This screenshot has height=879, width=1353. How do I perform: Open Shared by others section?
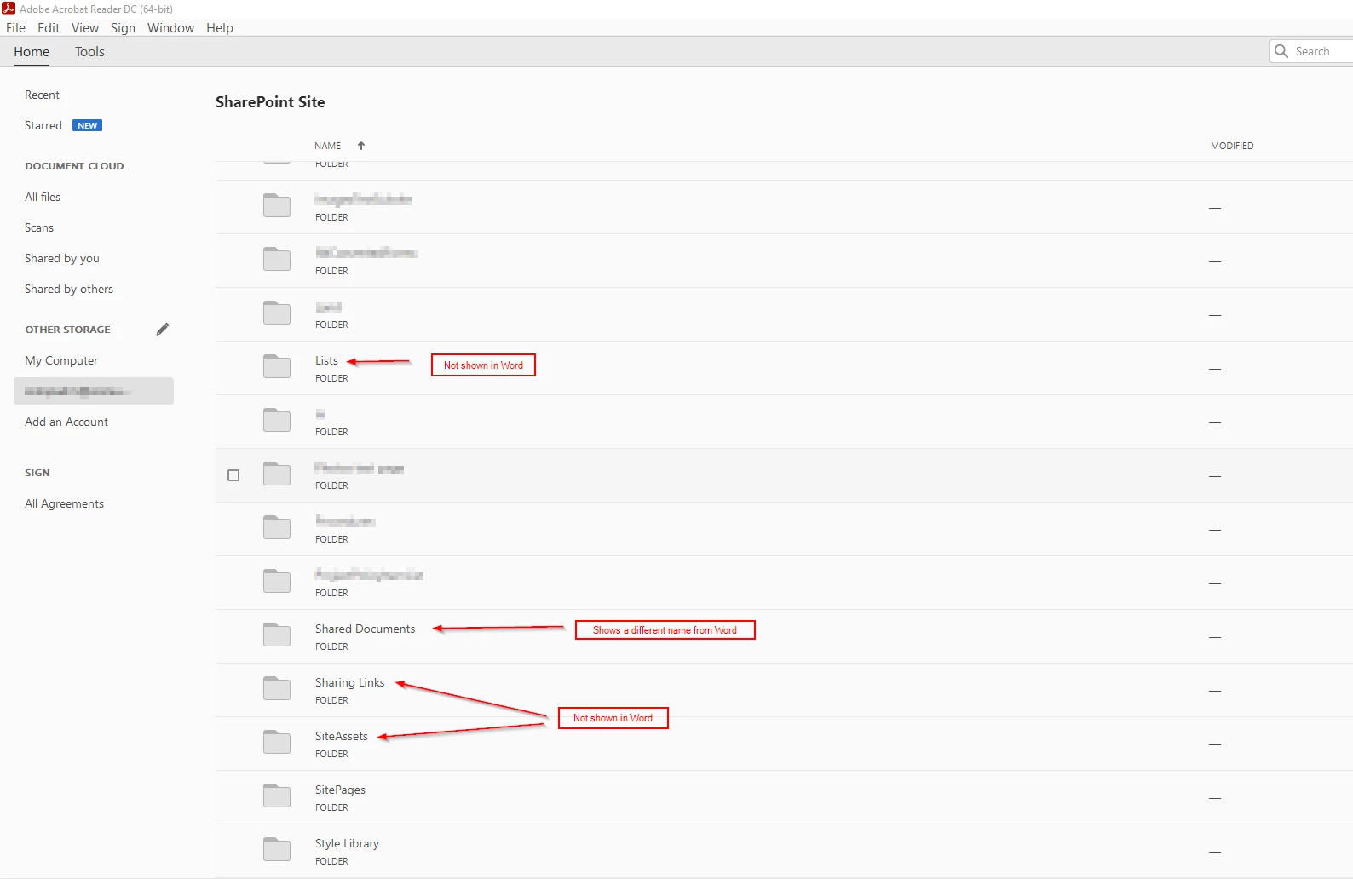(69, 289)
